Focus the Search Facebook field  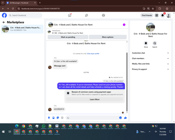25,15
